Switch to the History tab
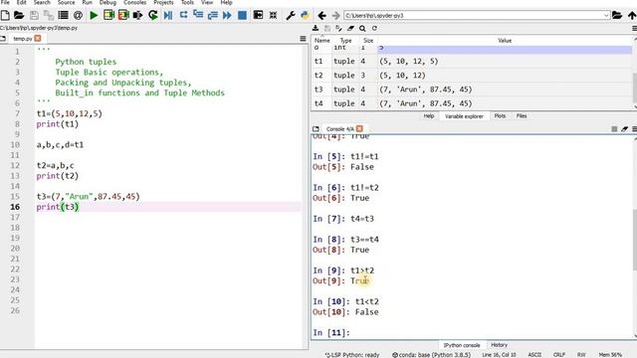The height and width of the screenshot is (358, 637). click(499, 345)
